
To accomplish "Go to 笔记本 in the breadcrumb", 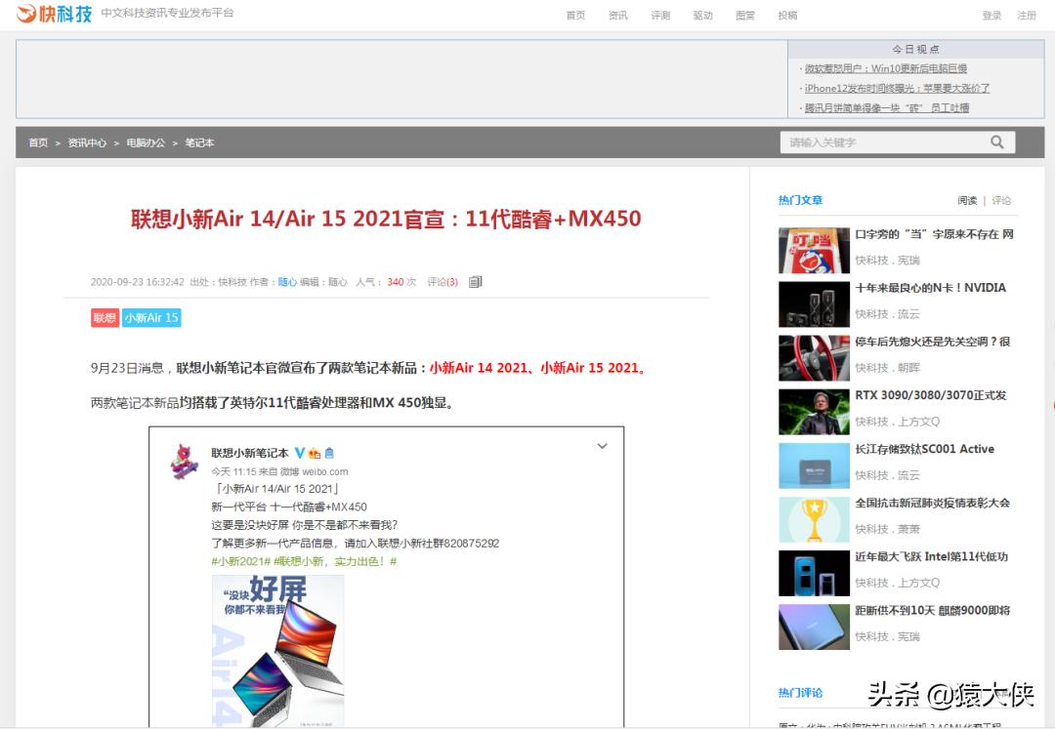I will click(199, 142).
